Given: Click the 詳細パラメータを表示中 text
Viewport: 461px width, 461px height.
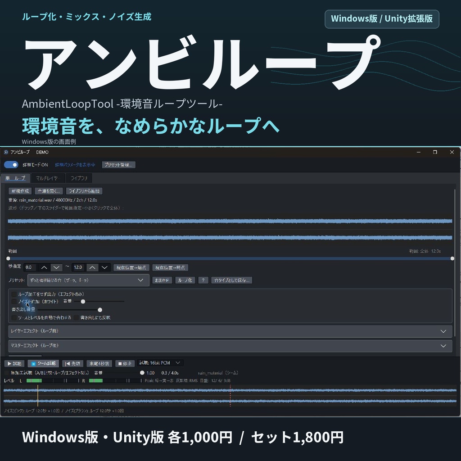Looking at the screenshot, I should (75, 165).
